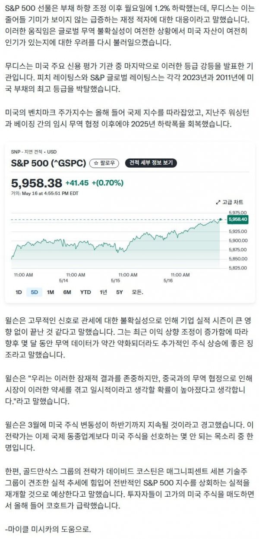Select the 1D range tab
This screenshot has height=539, width=259.
pos(19,292)
